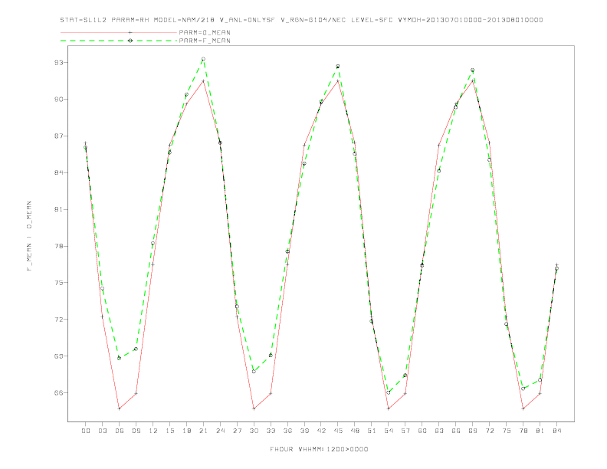Select the PARM=O_MEAN legend label

tap(205, 32)
